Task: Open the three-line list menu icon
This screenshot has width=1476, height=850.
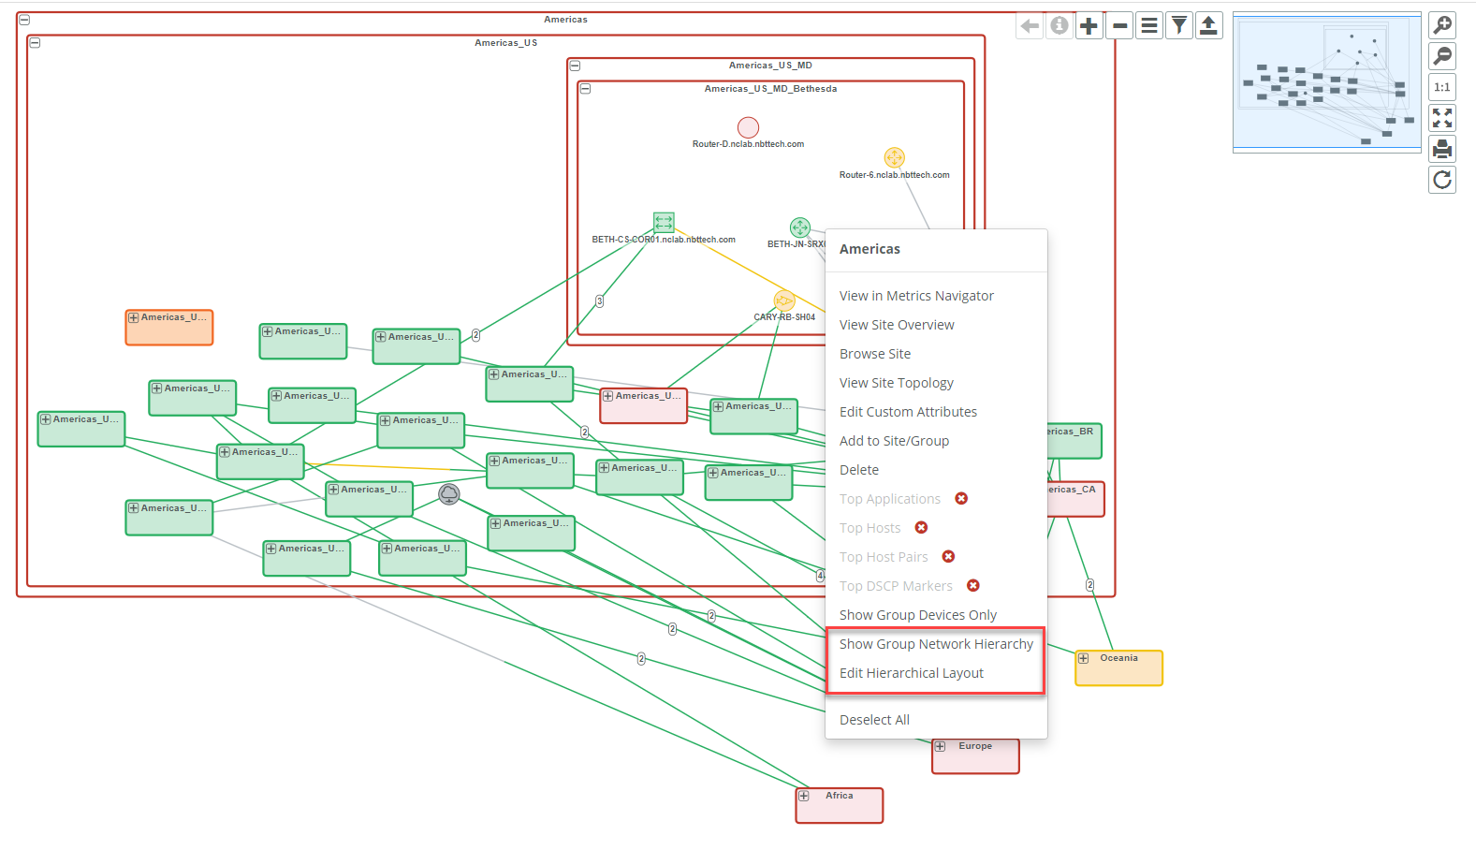Action: [1149, 26]
